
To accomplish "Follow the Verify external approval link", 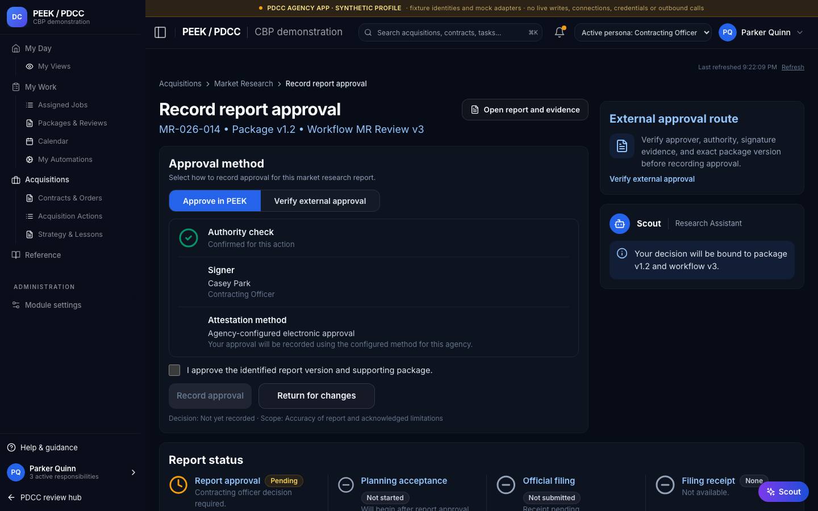I will pyautogui.click(x=652, y=179).
